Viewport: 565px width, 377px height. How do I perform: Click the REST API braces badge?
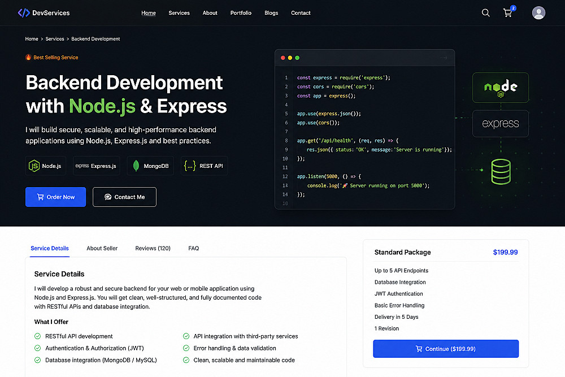(205, 166)
